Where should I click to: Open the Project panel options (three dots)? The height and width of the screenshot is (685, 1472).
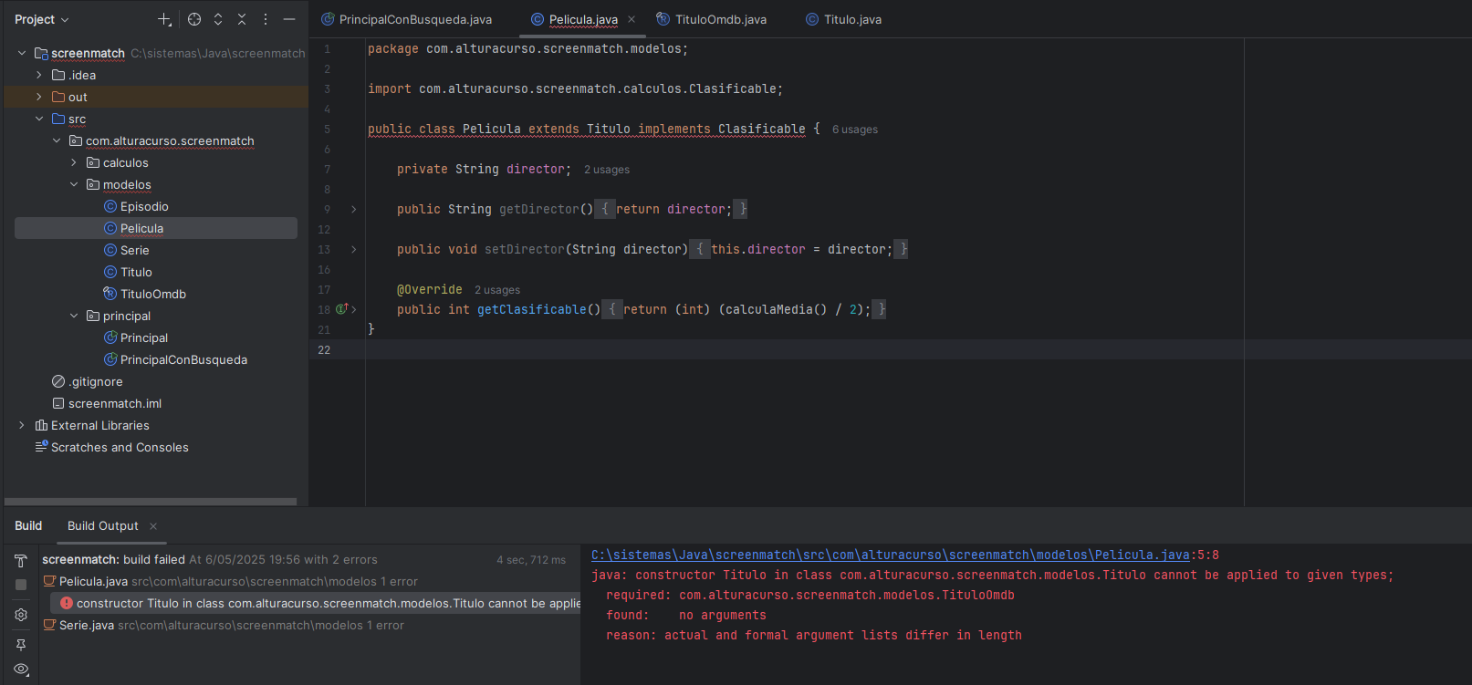point(266,19)
